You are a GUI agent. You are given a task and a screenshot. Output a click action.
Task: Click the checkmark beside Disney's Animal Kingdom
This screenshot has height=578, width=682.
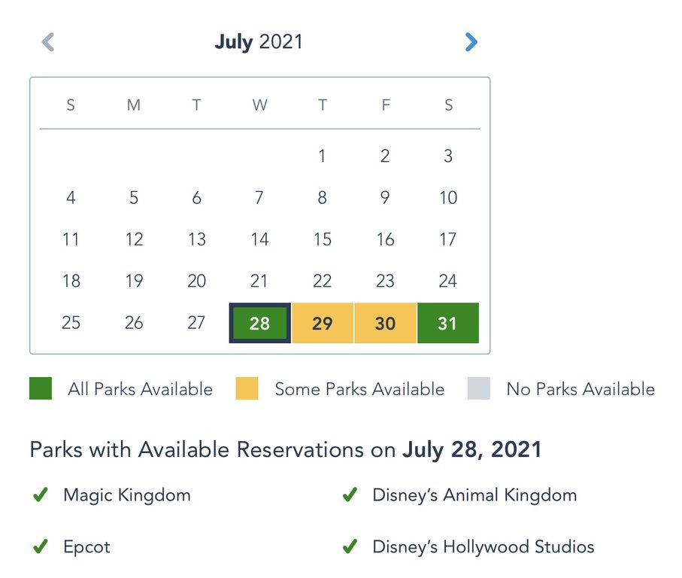(350, 495)
